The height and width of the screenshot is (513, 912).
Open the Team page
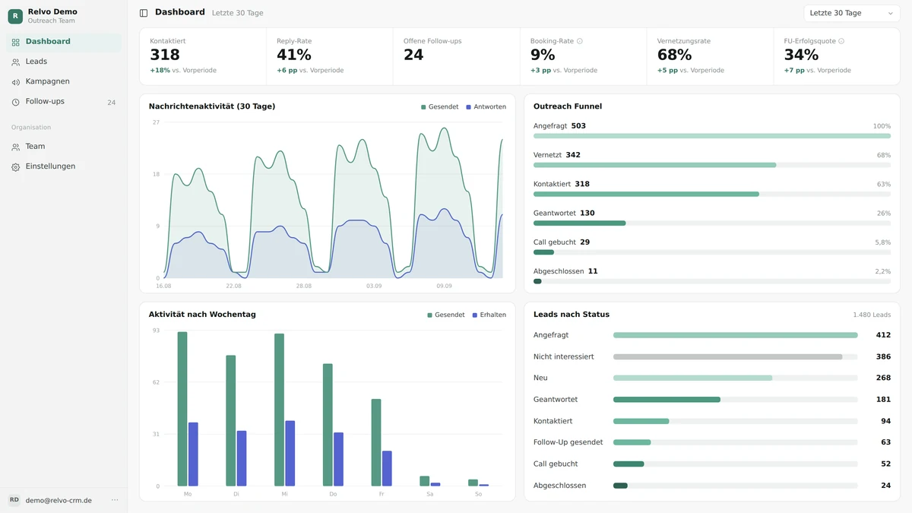point(64,147)
